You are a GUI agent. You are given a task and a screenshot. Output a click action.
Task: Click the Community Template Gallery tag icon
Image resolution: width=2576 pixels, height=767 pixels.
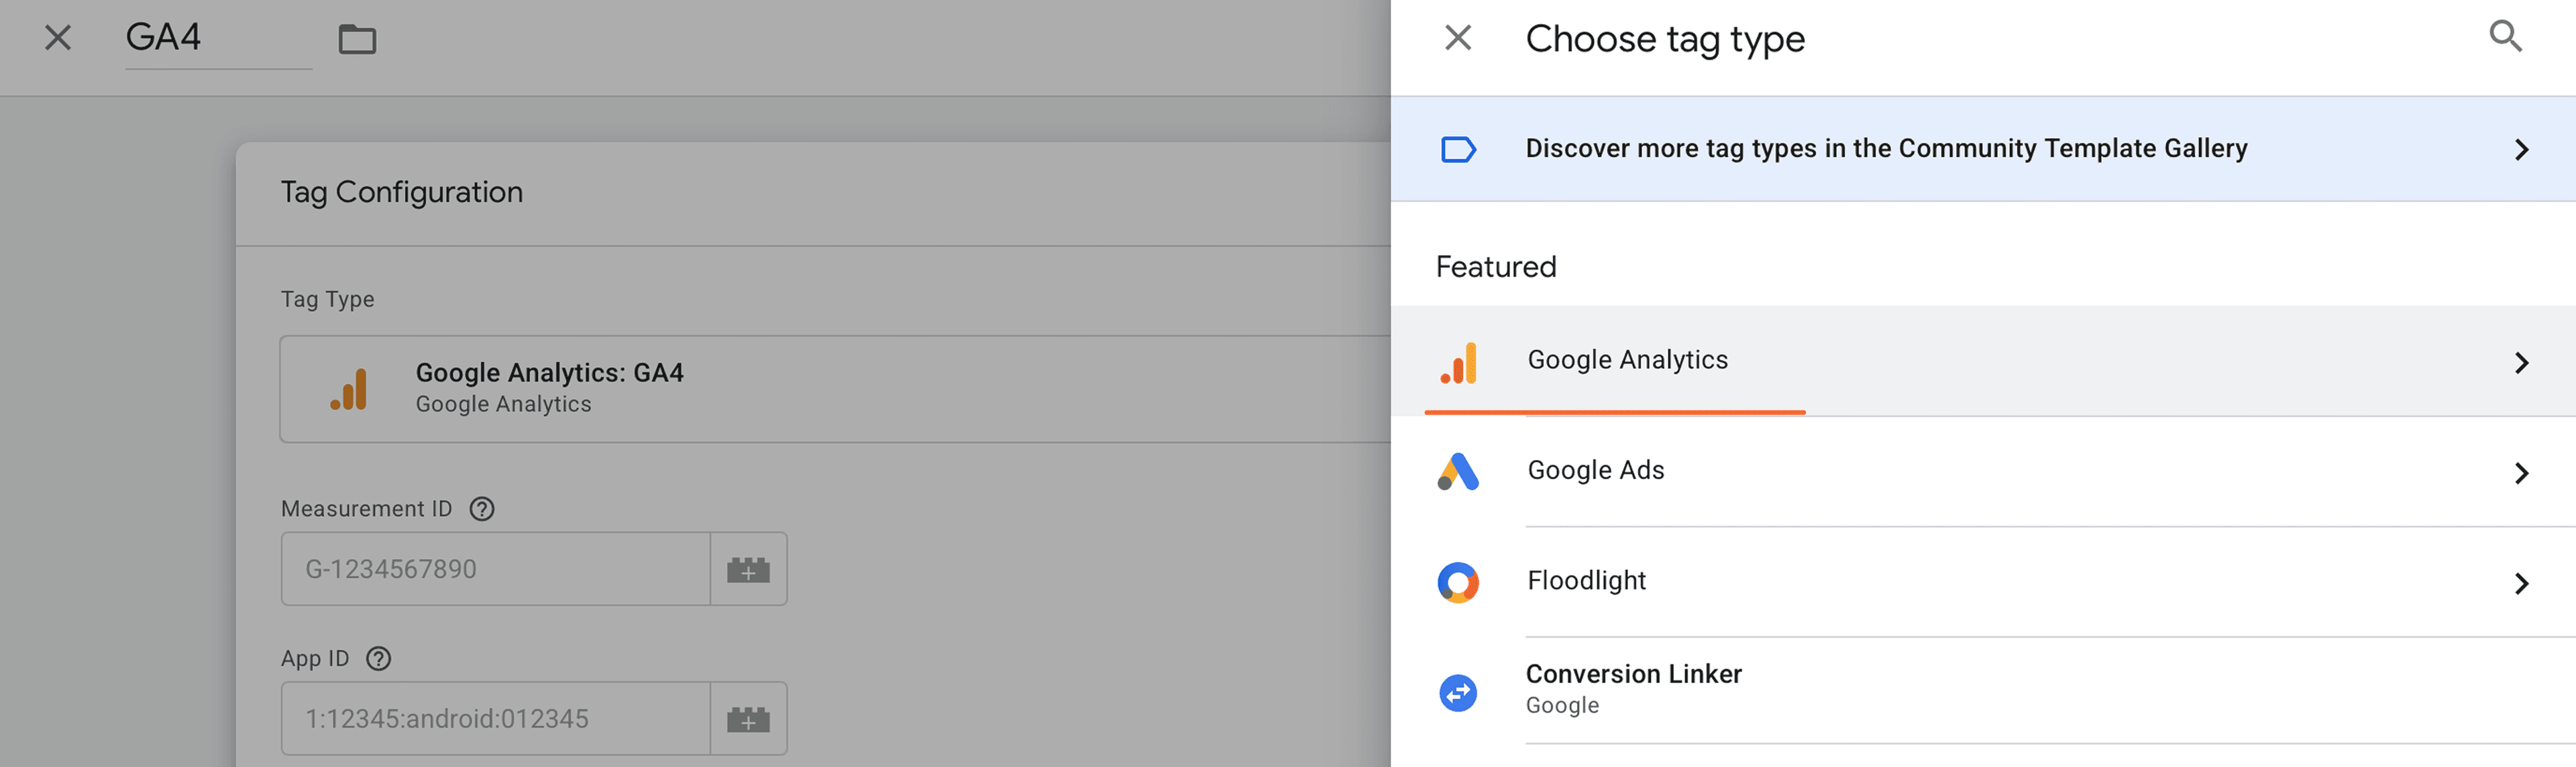click(x=1458, y=149)
